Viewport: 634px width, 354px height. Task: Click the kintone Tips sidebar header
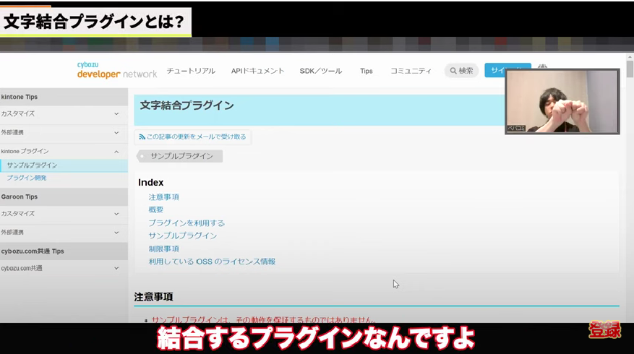click(64, 97)
